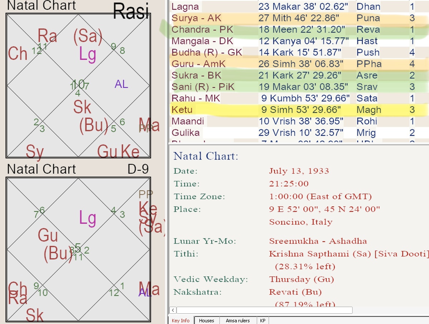Click the Magh nakshatra cell
Image resolution: width=429 pixels, height=324 pixels.
(x=369, y=109)
